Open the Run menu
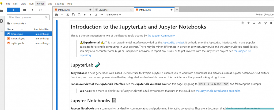Viewport: 274px width, 110px height. (x=32, y=4)
